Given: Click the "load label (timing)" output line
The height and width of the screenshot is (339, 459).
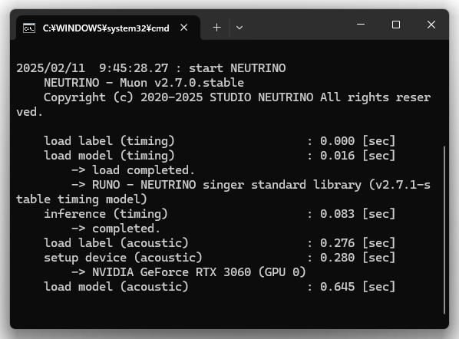Looking at the screenshot, I should click(220, 141).
